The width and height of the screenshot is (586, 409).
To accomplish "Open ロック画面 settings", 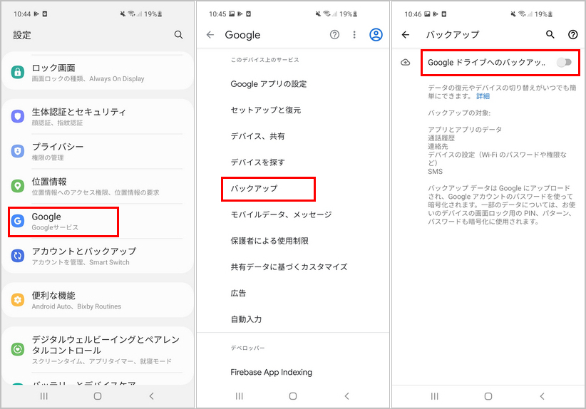I will click(x=98, y=73).
